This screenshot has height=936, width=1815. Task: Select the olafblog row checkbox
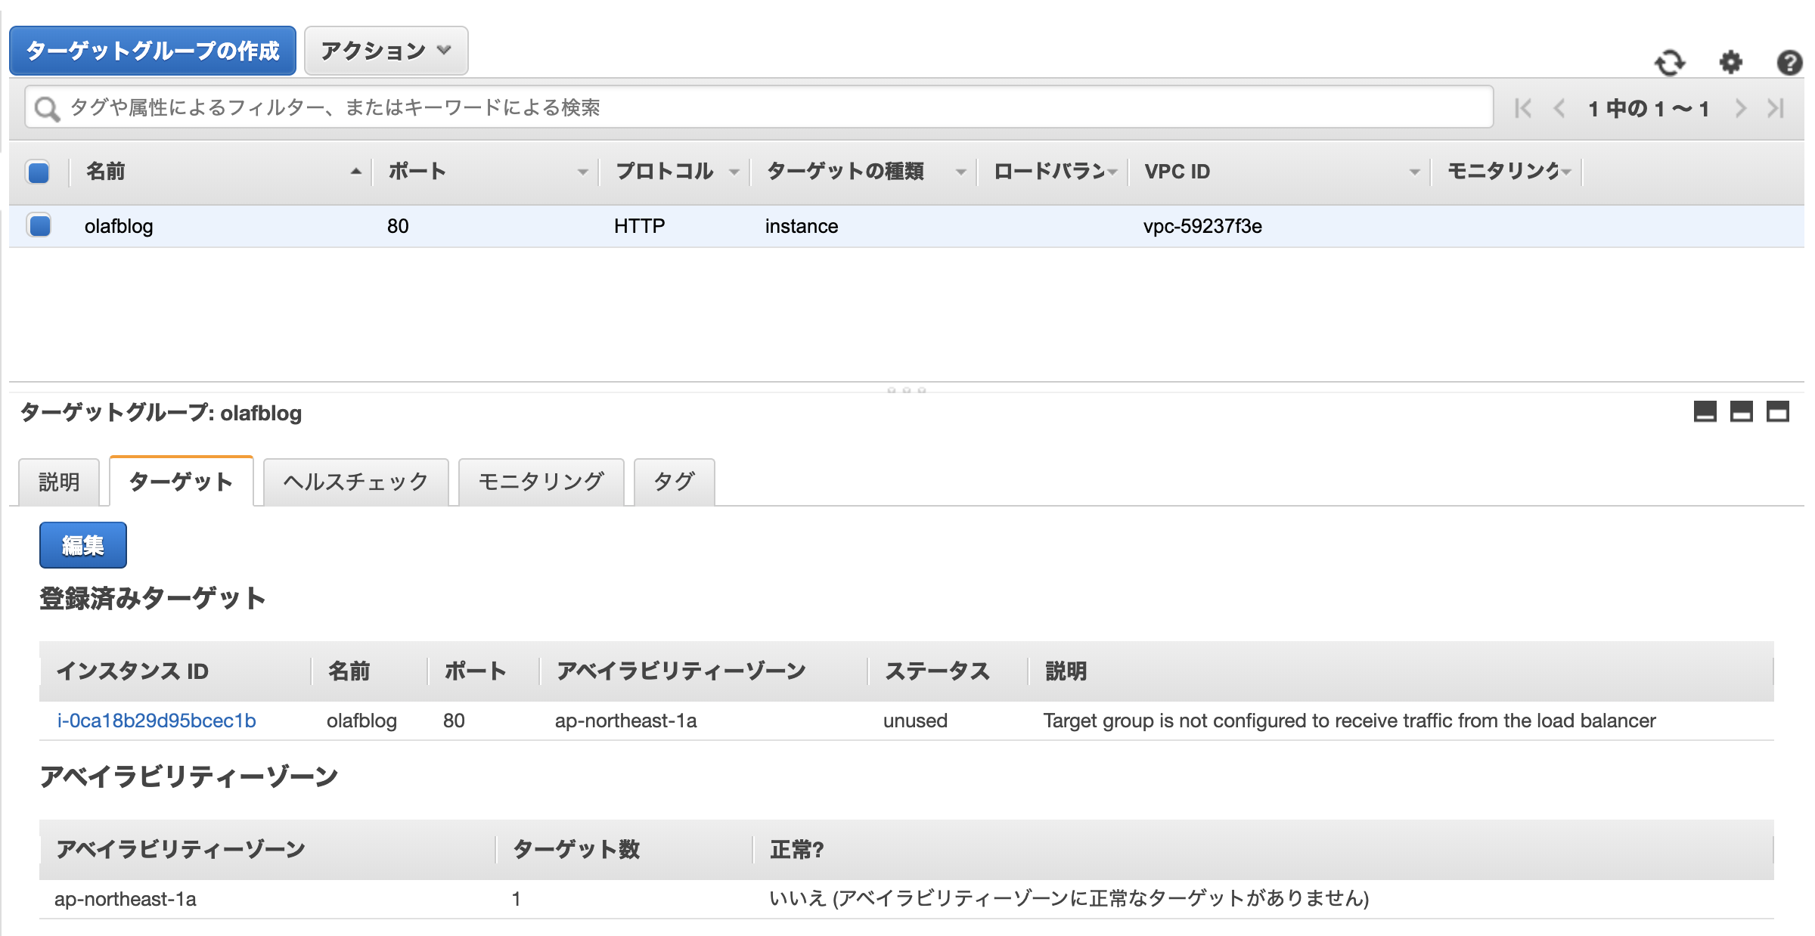click(x=38, y=225)
